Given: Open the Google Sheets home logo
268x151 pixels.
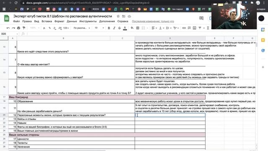Looking at the screenshot, I should (x=7, y=18).
